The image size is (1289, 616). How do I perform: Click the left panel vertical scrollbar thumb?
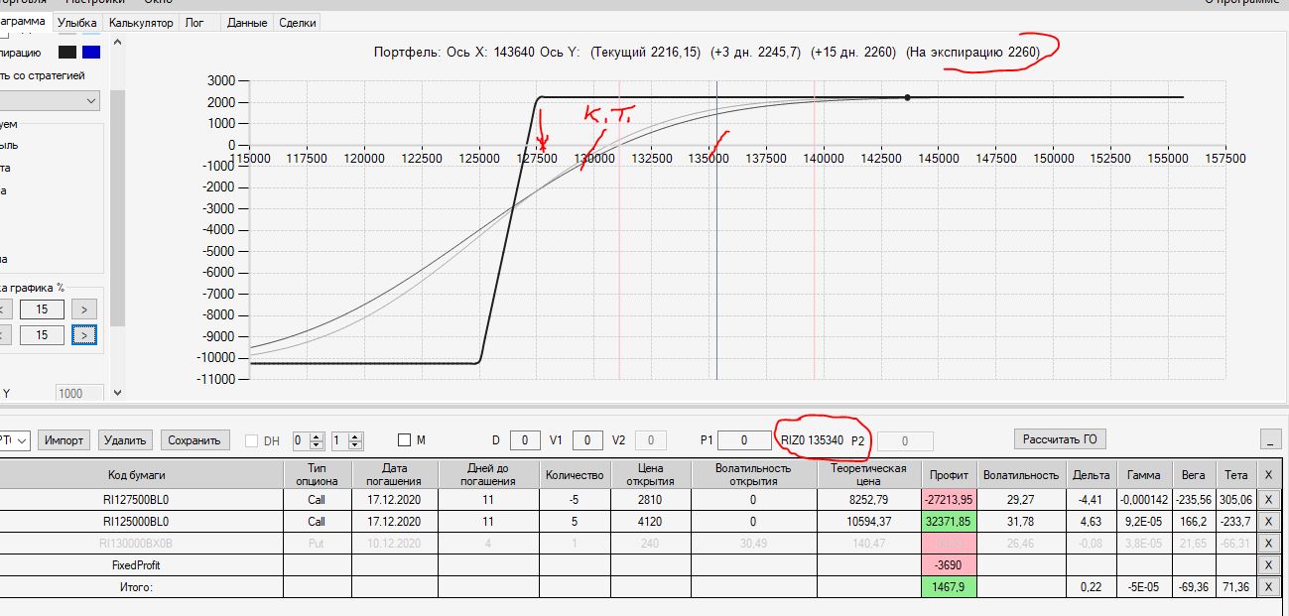coord(117,208)
